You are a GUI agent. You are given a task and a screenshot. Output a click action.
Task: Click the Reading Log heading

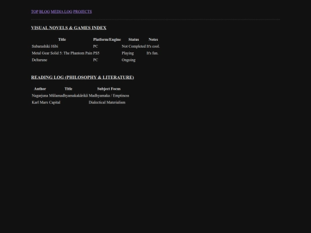click(x=82, y=77)
